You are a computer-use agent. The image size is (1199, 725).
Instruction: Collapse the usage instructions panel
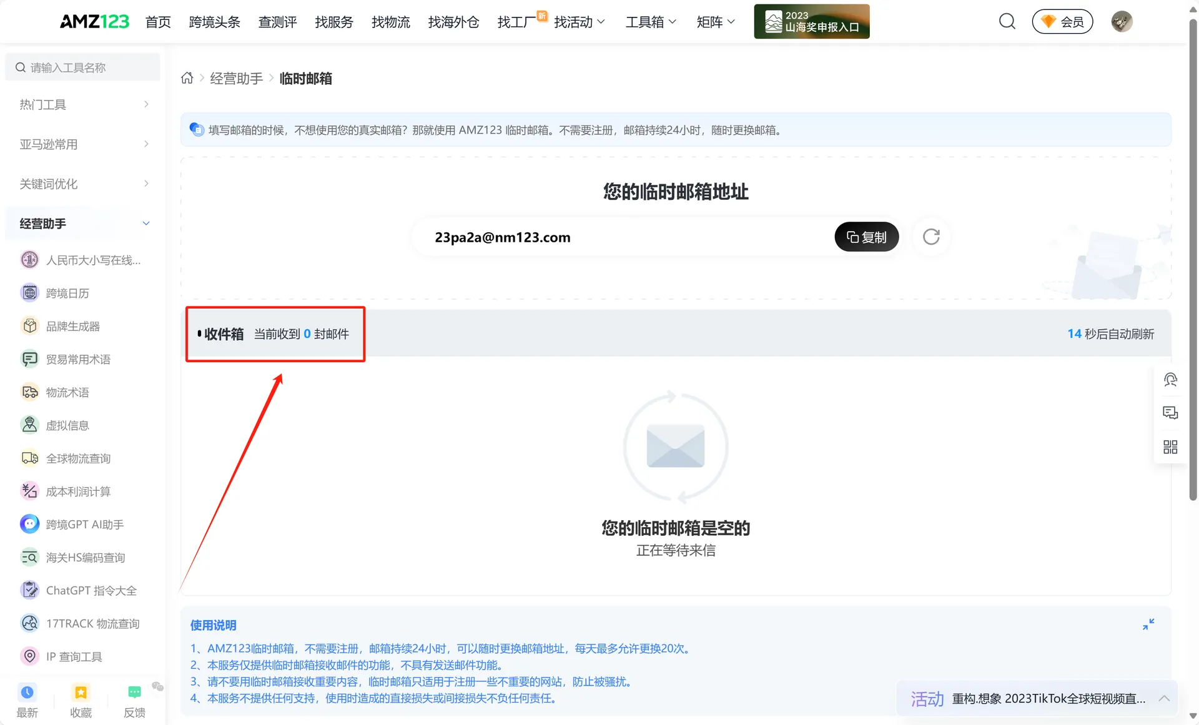pos(1148,624)
